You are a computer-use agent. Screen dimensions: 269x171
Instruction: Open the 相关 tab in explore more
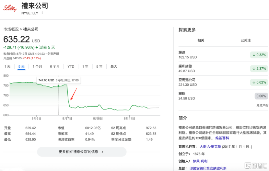click(x=201, y=40)
